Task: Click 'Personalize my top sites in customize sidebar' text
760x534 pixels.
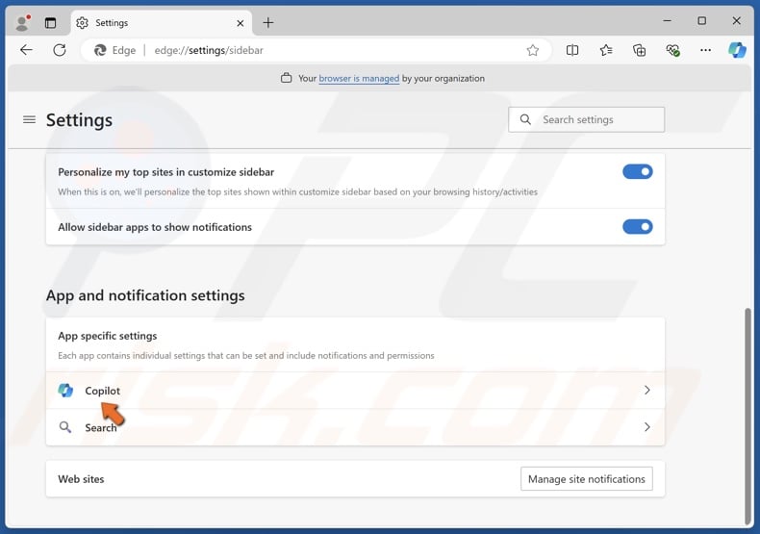Action: [165, 172]
